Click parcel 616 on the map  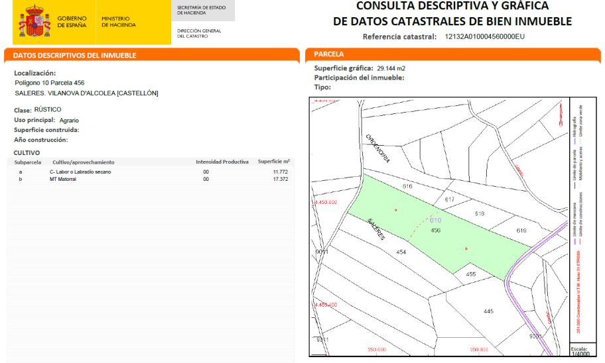point(407,186)
